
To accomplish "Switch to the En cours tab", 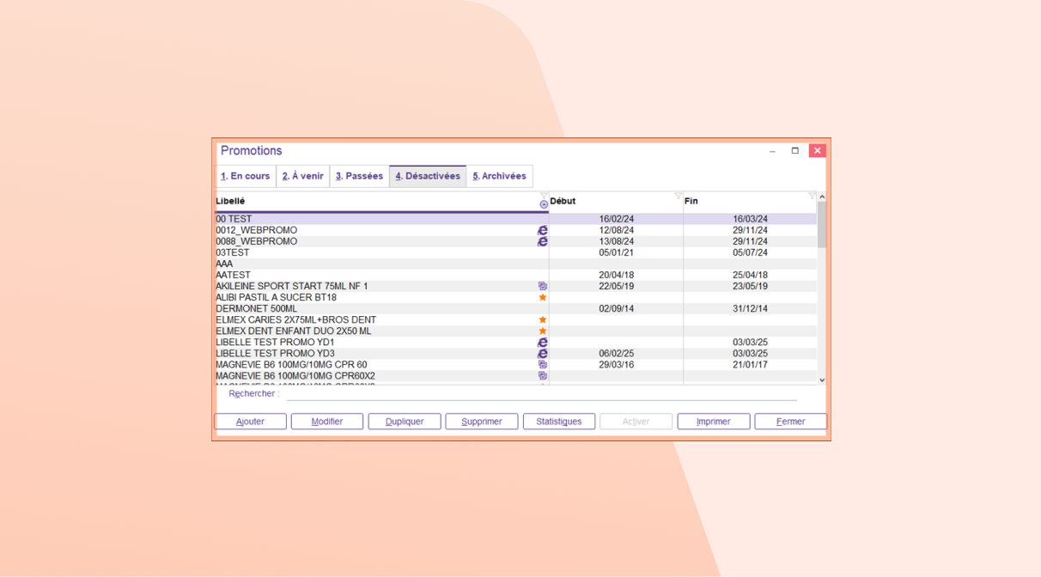I will [246, 176].
